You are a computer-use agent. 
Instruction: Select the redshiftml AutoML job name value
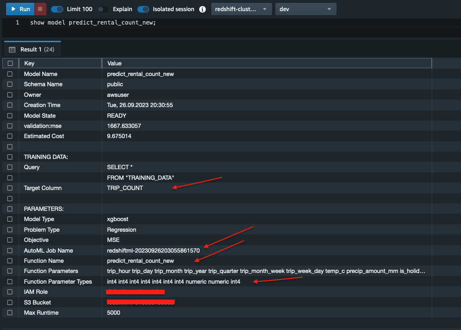click(153, 250)
